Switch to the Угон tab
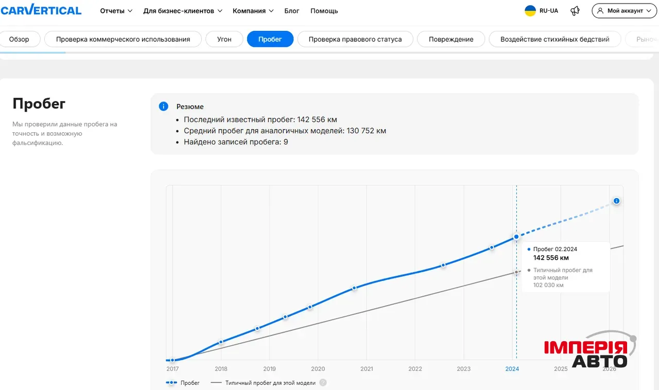The height and width of the screenshot is (390, 659). (224, 39)
